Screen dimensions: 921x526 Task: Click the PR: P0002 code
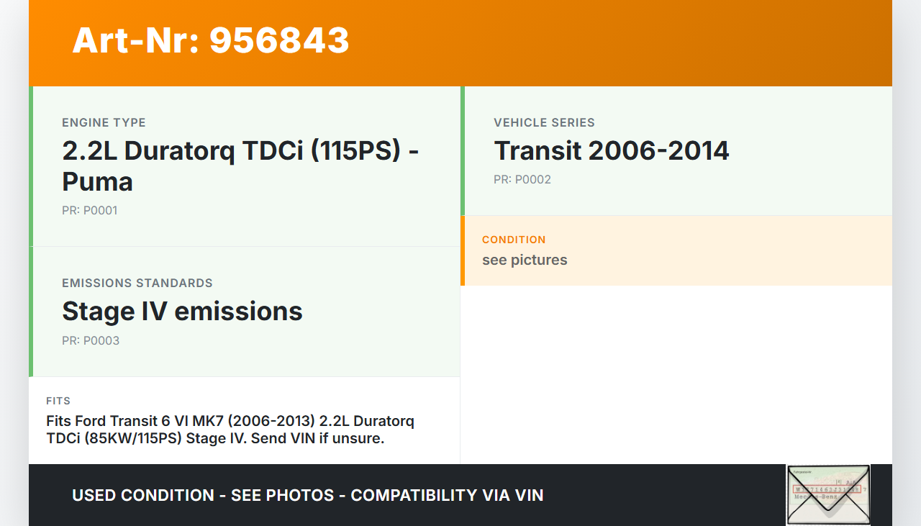click(x=522, y=180)
